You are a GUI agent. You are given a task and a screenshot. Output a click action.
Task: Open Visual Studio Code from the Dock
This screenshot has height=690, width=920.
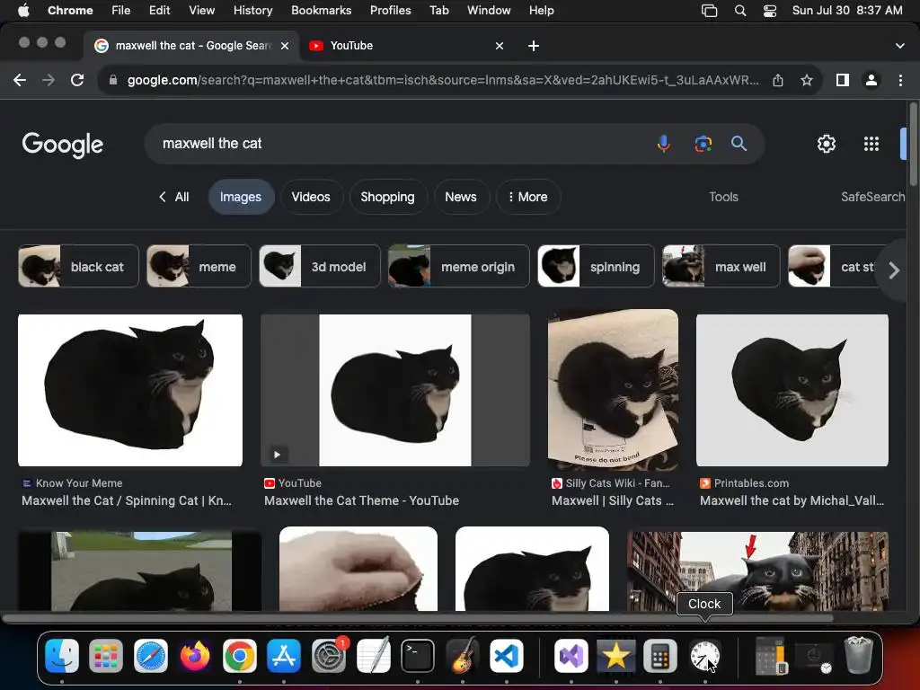tap(507, 655)
